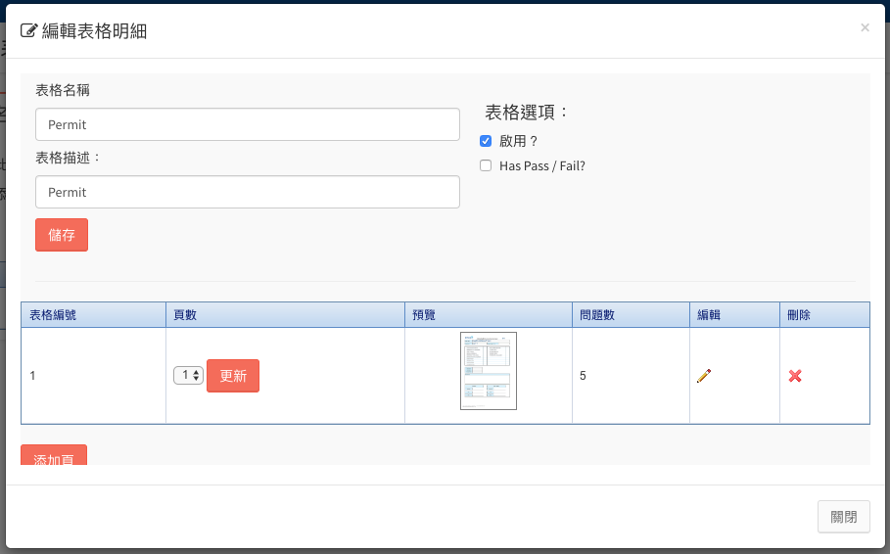Close dialog with the top-right X
The height and width of the screenshot is (554, 890).
(865, 27)
